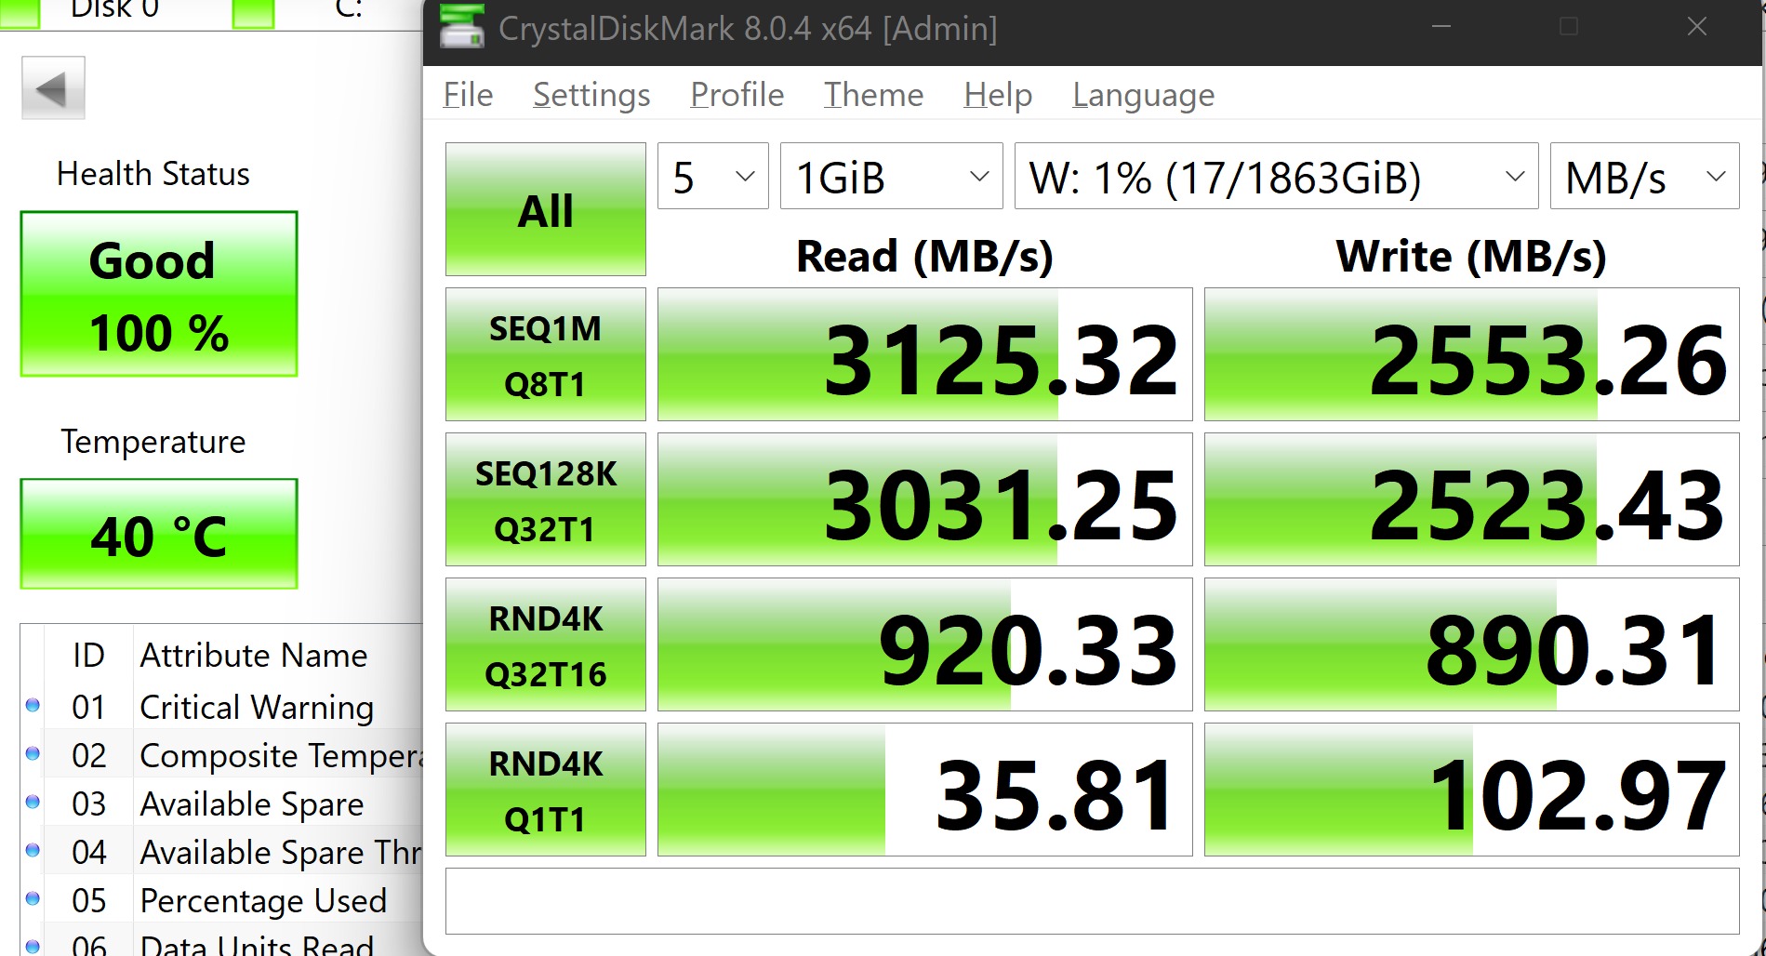This screenshot has width=1766, height=956.
Task: Open the test run count dropdown showing 5
Action: tap(711, 177)
